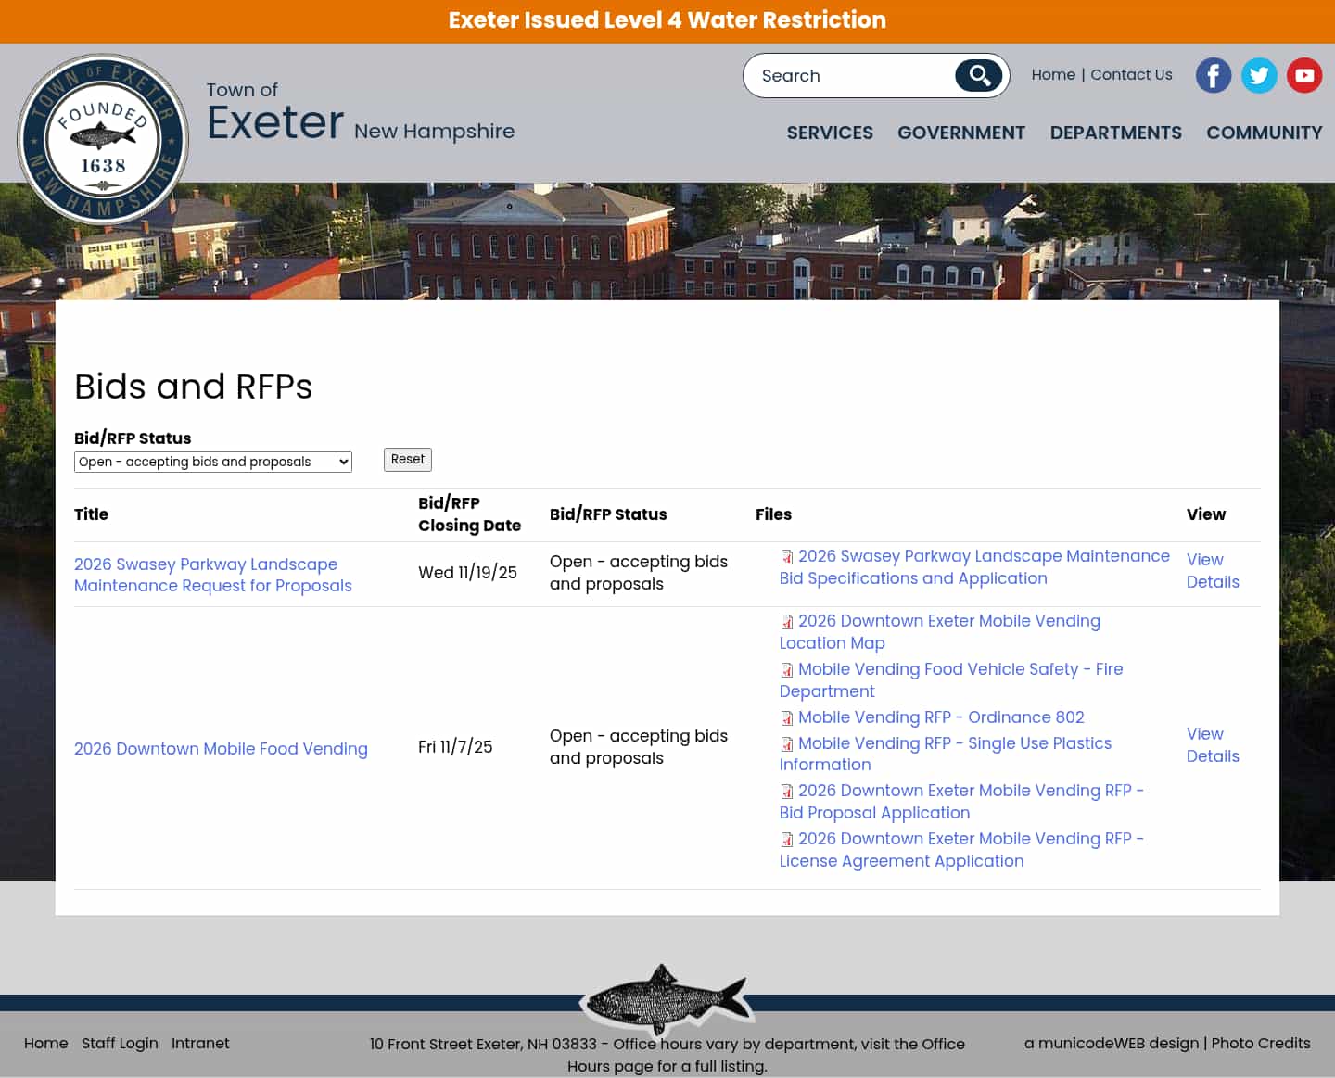Visit the town's YouTube channel

click(1304, 75)
